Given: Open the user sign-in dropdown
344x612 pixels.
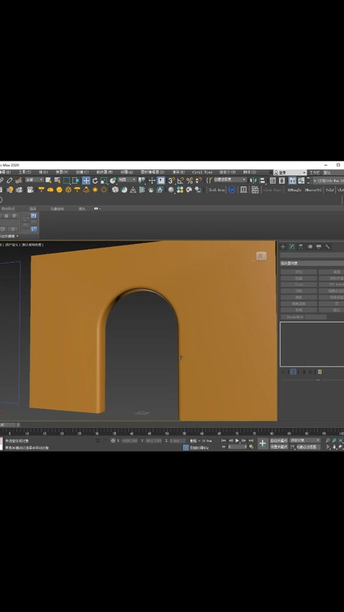Looking at the screenshot, I should click(x=290, y=172).
